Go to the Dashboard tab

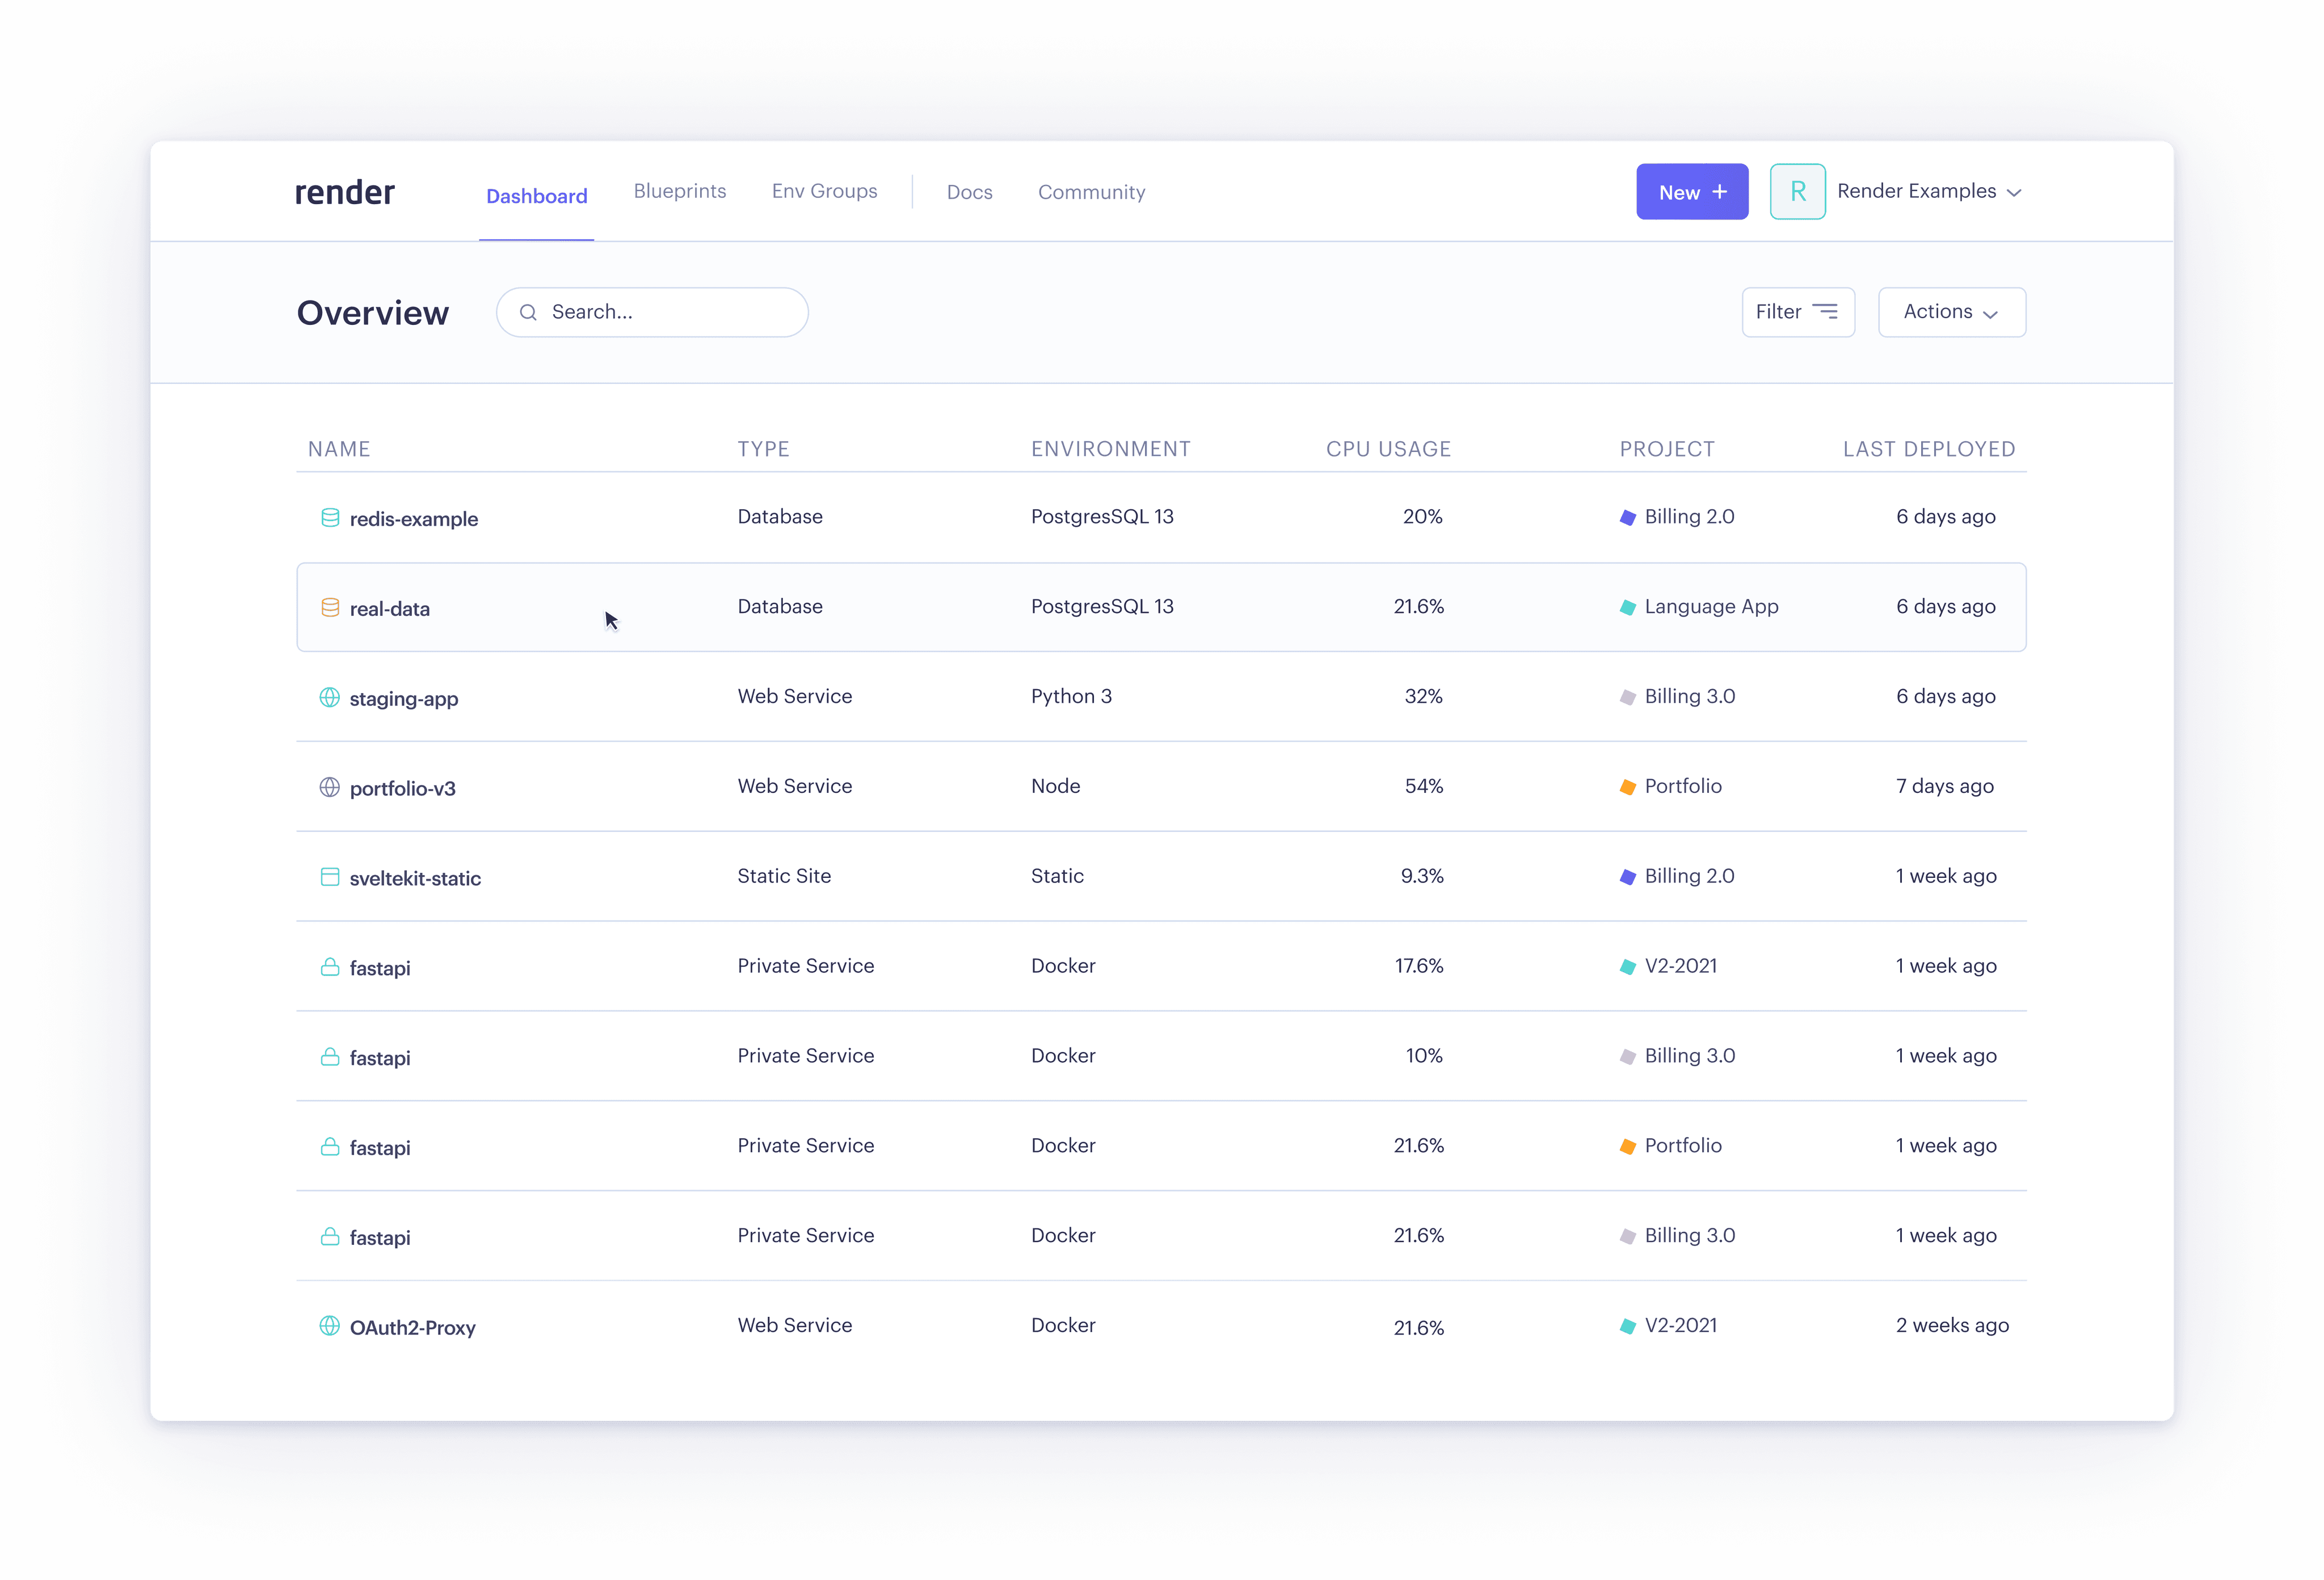pos(536,196)
